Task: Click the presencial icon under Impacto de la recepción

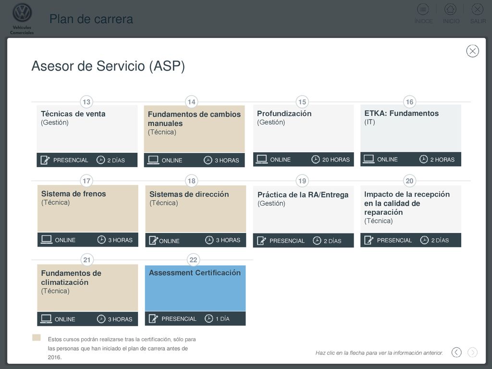Action: point(369,240)
